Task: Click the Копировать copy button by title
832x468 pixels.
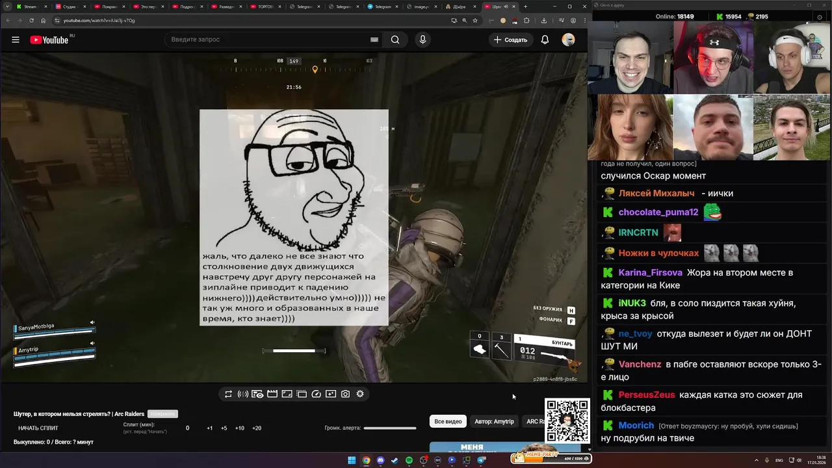Action: 162,414
